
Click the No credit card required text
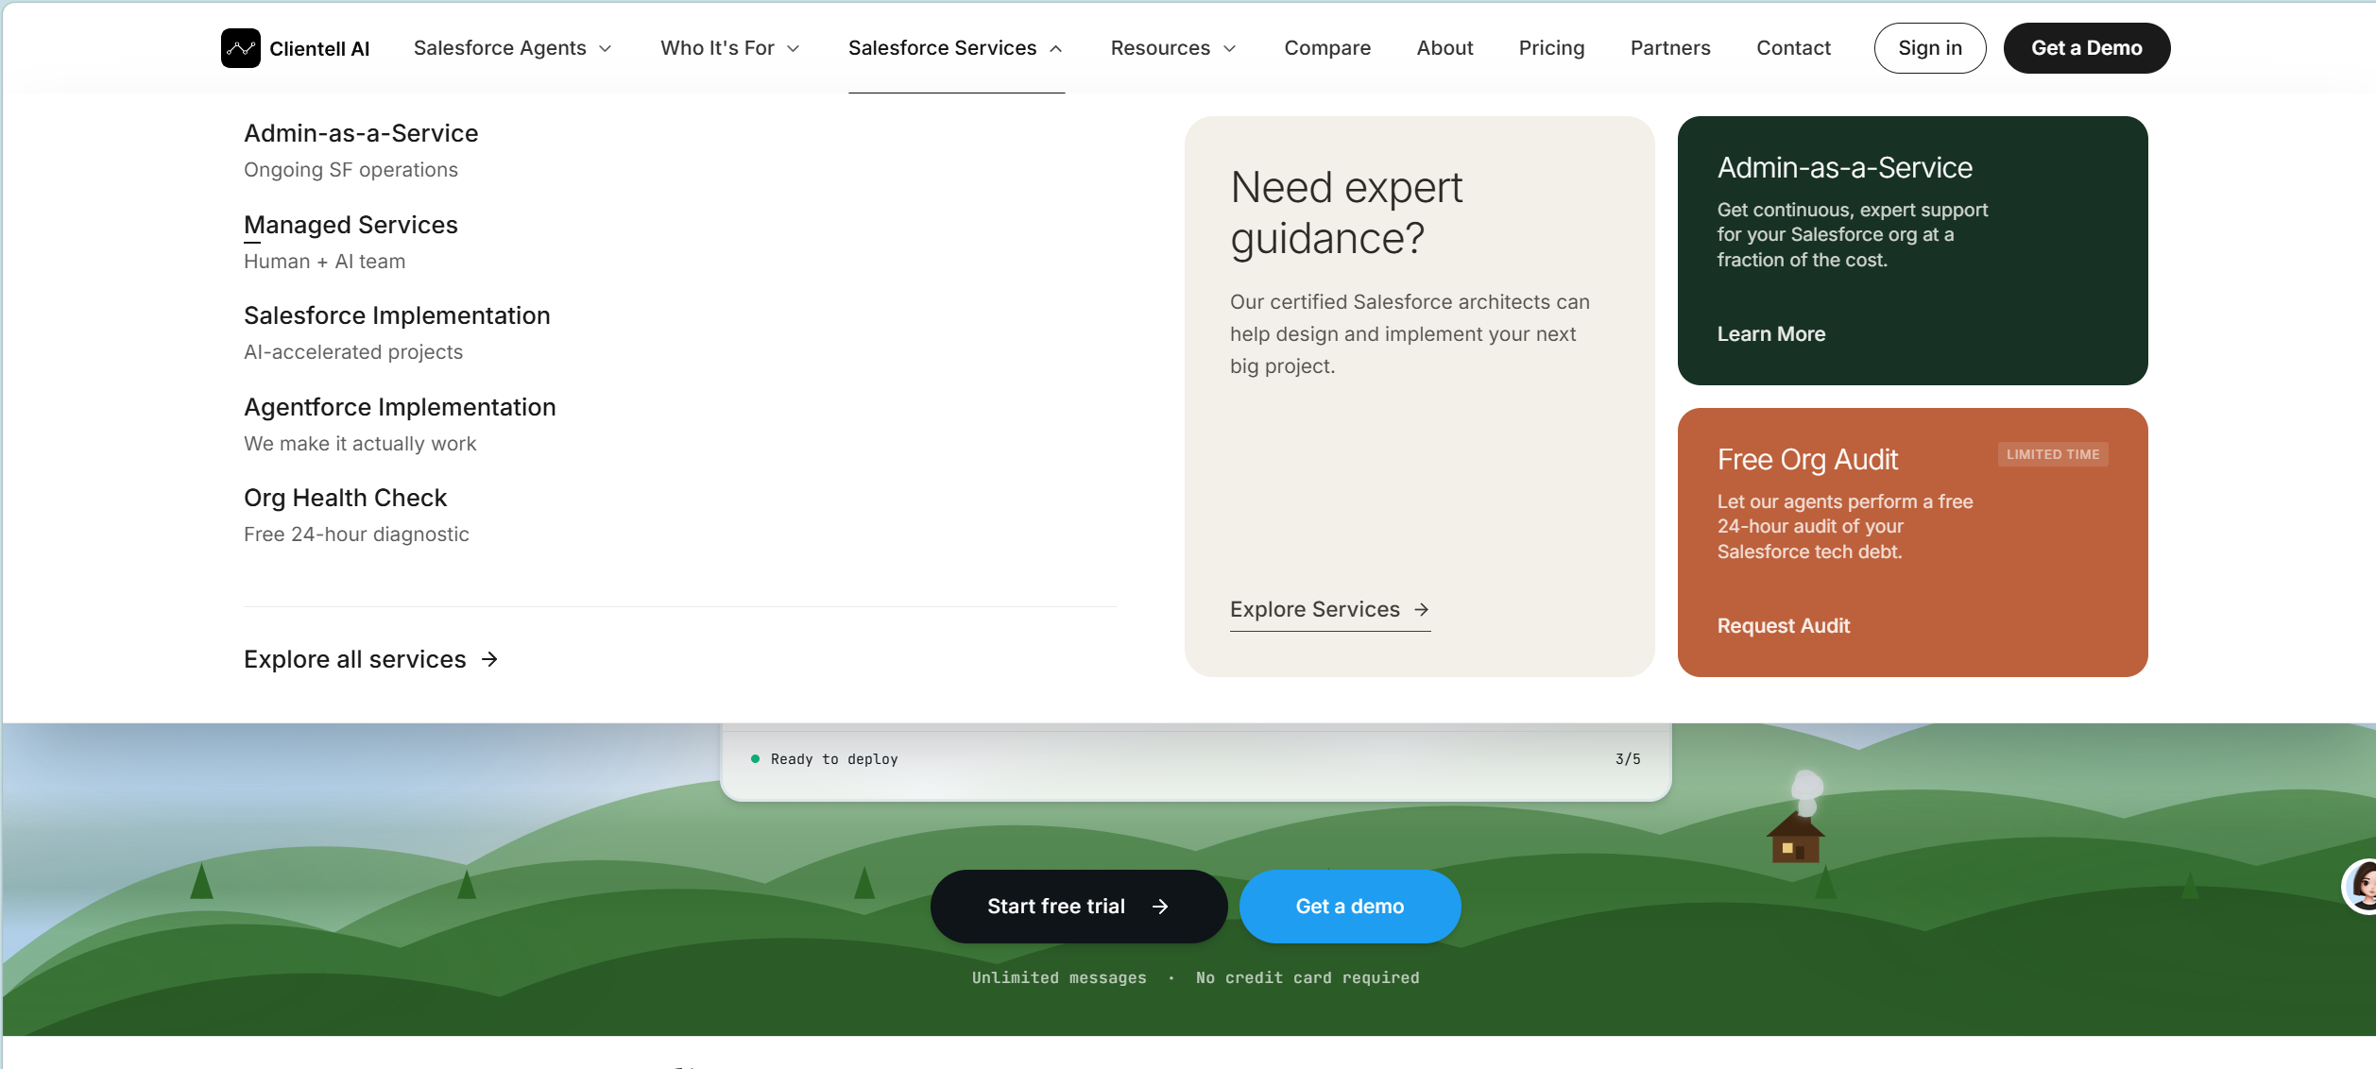[x=1308, y=978]
